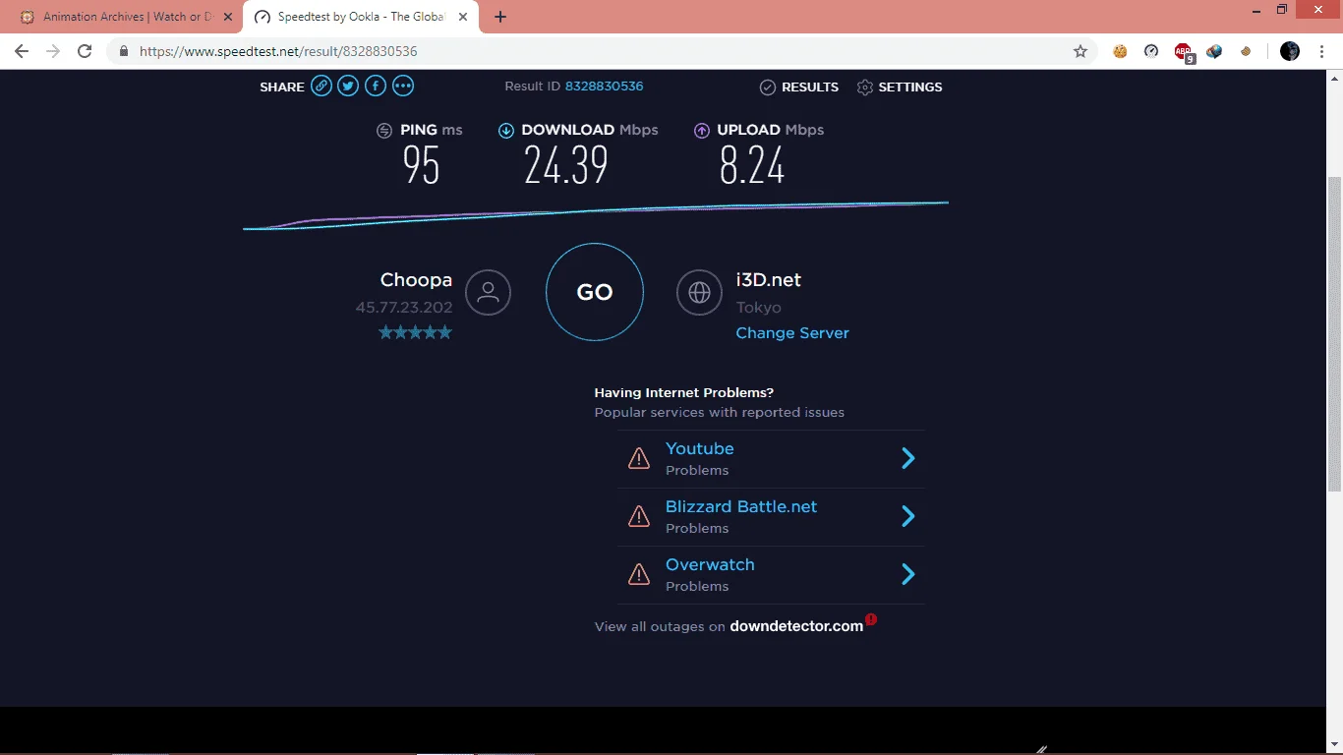The width and height of the screenshot is (1343, 755).
Task: Open the small brown cookie extension icon
Action: 1246,51
